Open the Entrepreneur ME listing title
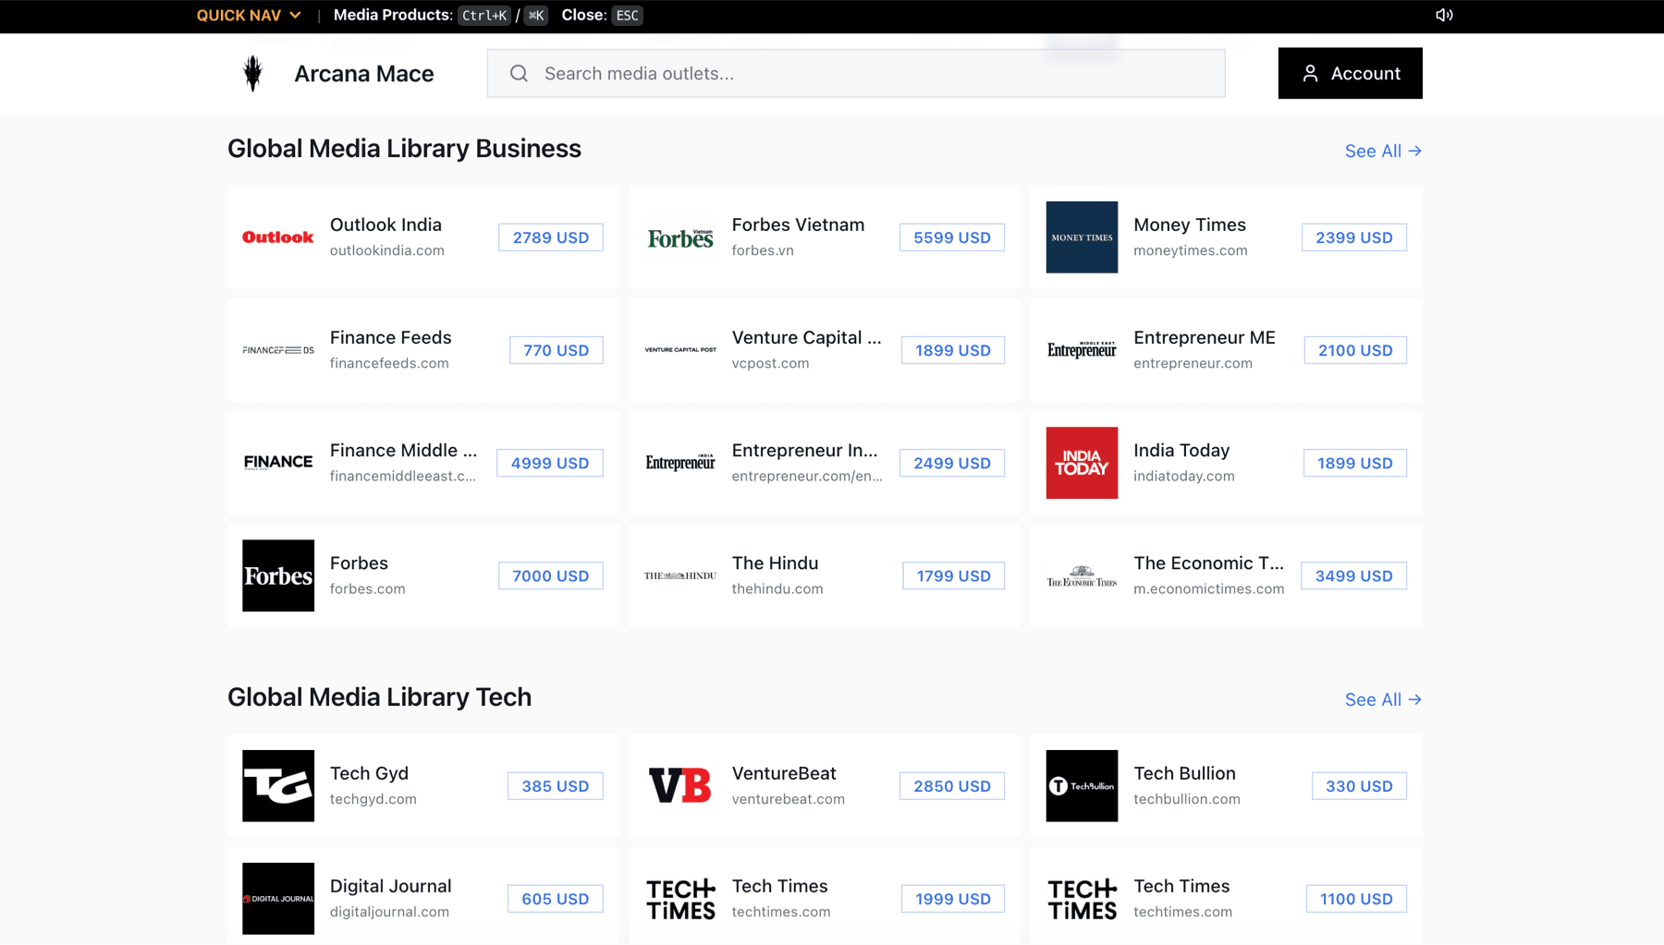Image resolution: width=1664 pixels, height=945 pixels. [x=1205, y=337]
